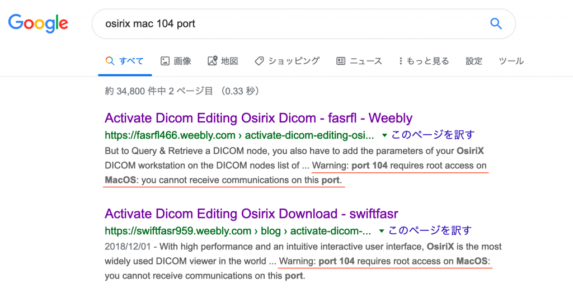Expand dropdown arrow next to swiftfasr959 URL
The image size is (573, 298).
pyautogui.click(x=382, y=231)
